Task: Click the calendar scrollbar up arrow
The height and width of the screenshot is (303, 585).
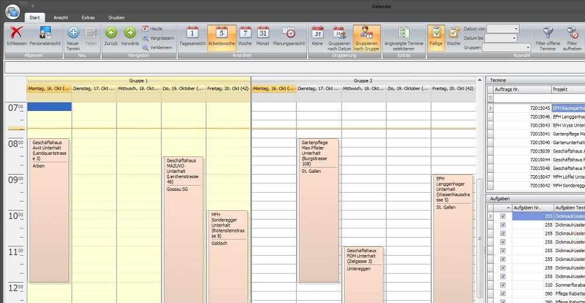Action: click(480, 80)
